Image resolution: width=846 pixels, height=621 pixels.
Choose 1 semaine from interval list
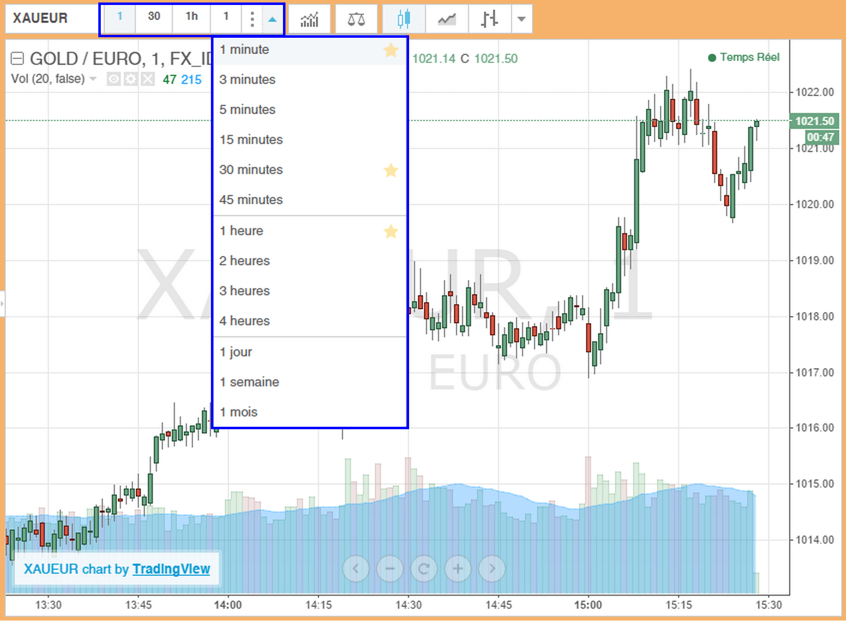[310, 382]
